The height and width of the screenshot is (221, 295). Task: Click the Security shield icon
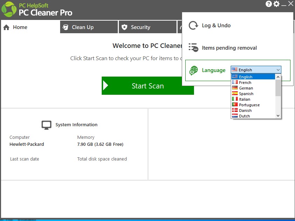(124, 27)
